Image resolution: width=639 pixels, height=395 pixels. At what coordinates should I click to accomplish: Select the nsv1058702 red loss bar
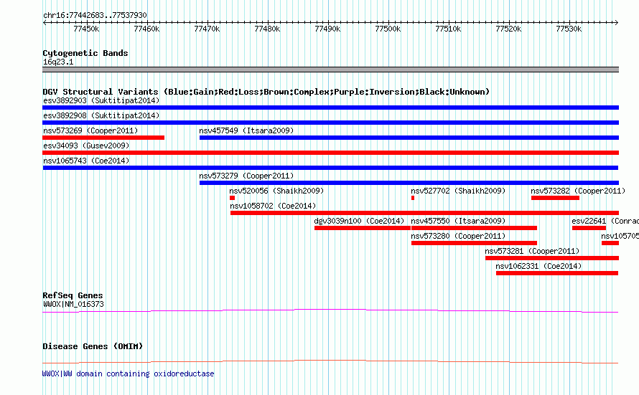[424, 213]
